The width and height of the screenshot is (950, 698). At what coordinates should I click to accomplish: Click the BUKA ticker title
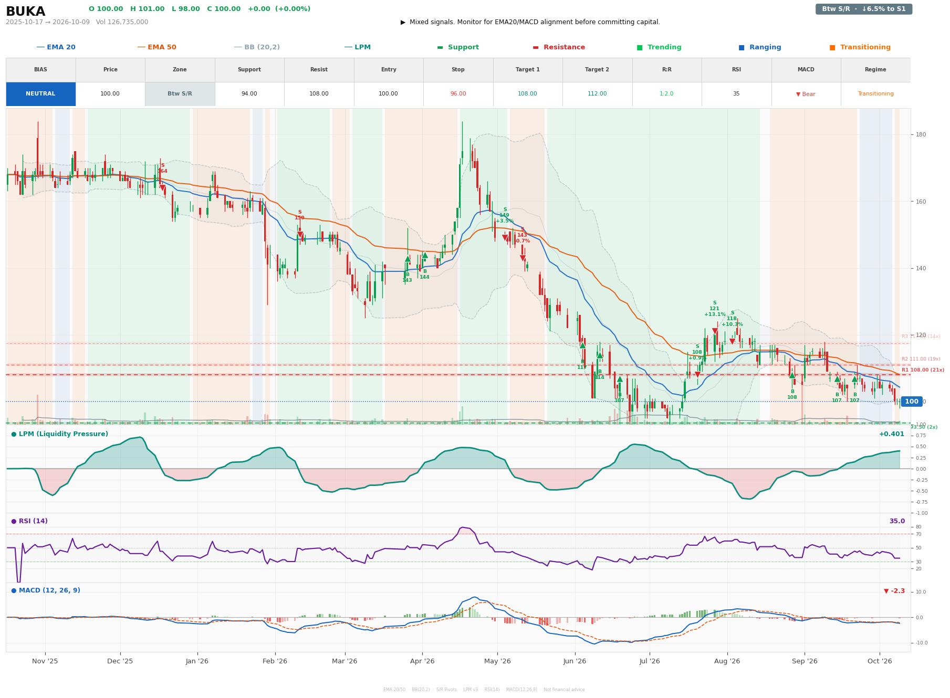coord(26,12)
